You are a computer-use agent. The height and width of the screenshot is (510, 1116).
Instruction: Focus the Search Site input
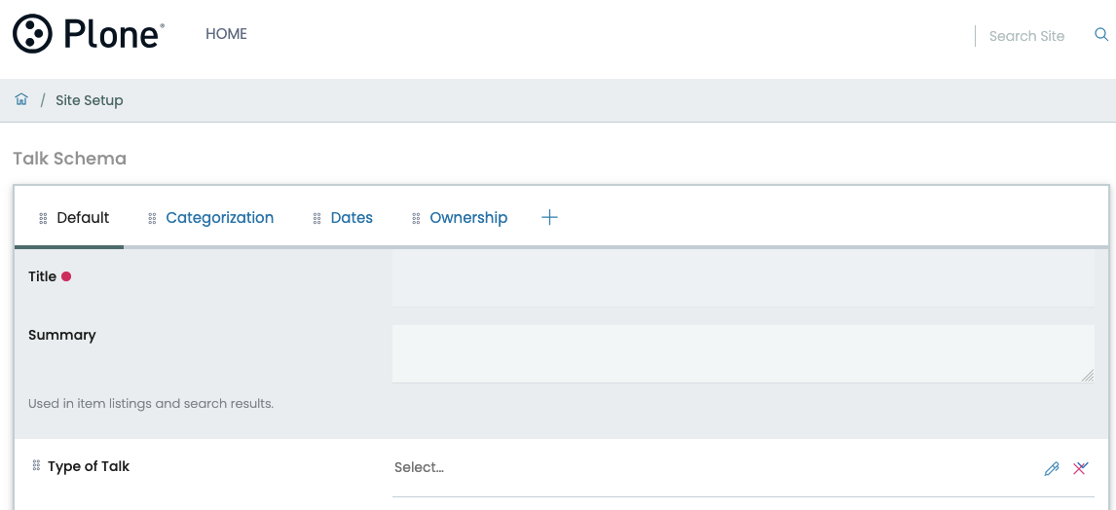click(x=1026, y=36)
